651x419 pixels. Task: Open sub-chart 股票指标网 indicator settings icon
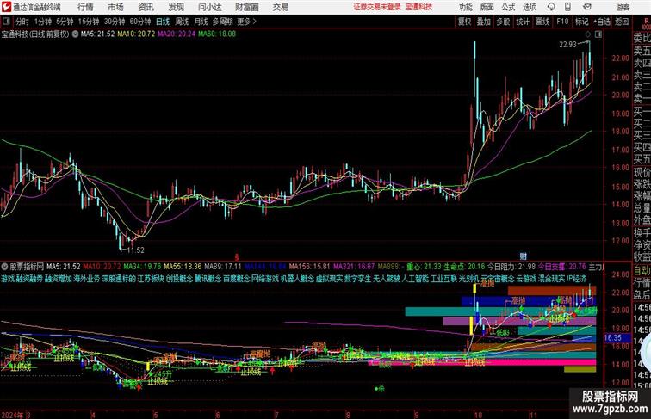pos(4,266)
